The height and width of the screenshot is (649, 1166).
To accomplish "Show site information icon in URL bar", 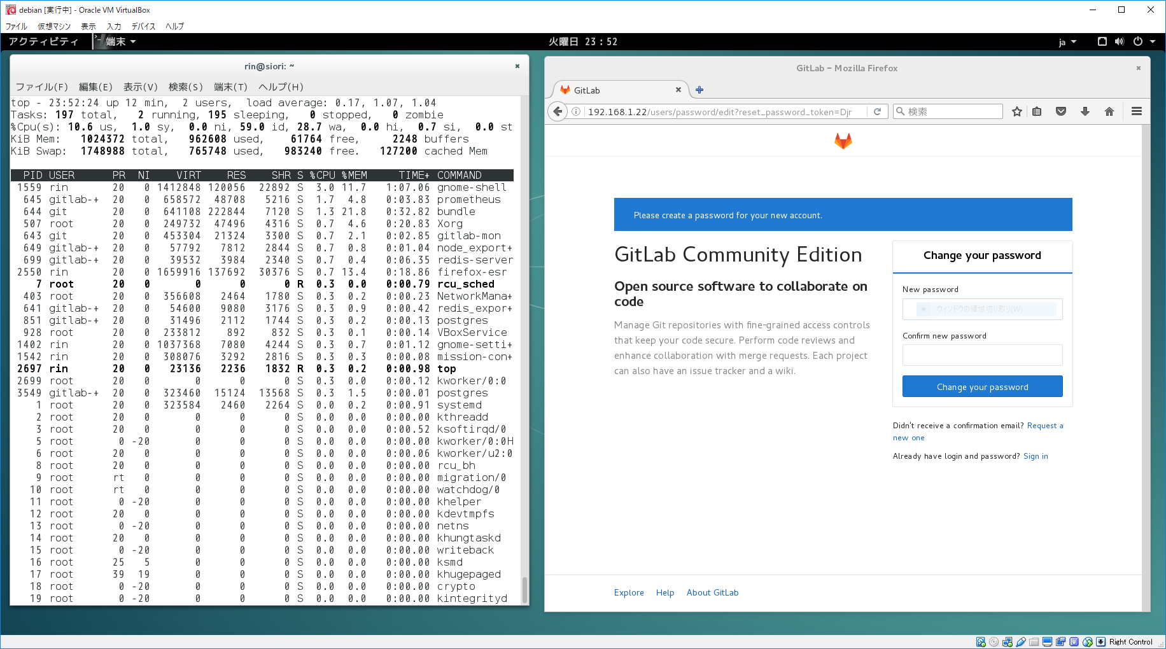I will click(576, 112).
